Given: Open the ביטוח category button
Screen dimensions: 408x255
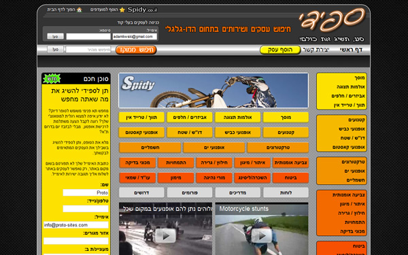Looking at the screenshot, I should (x=290, y=177).
